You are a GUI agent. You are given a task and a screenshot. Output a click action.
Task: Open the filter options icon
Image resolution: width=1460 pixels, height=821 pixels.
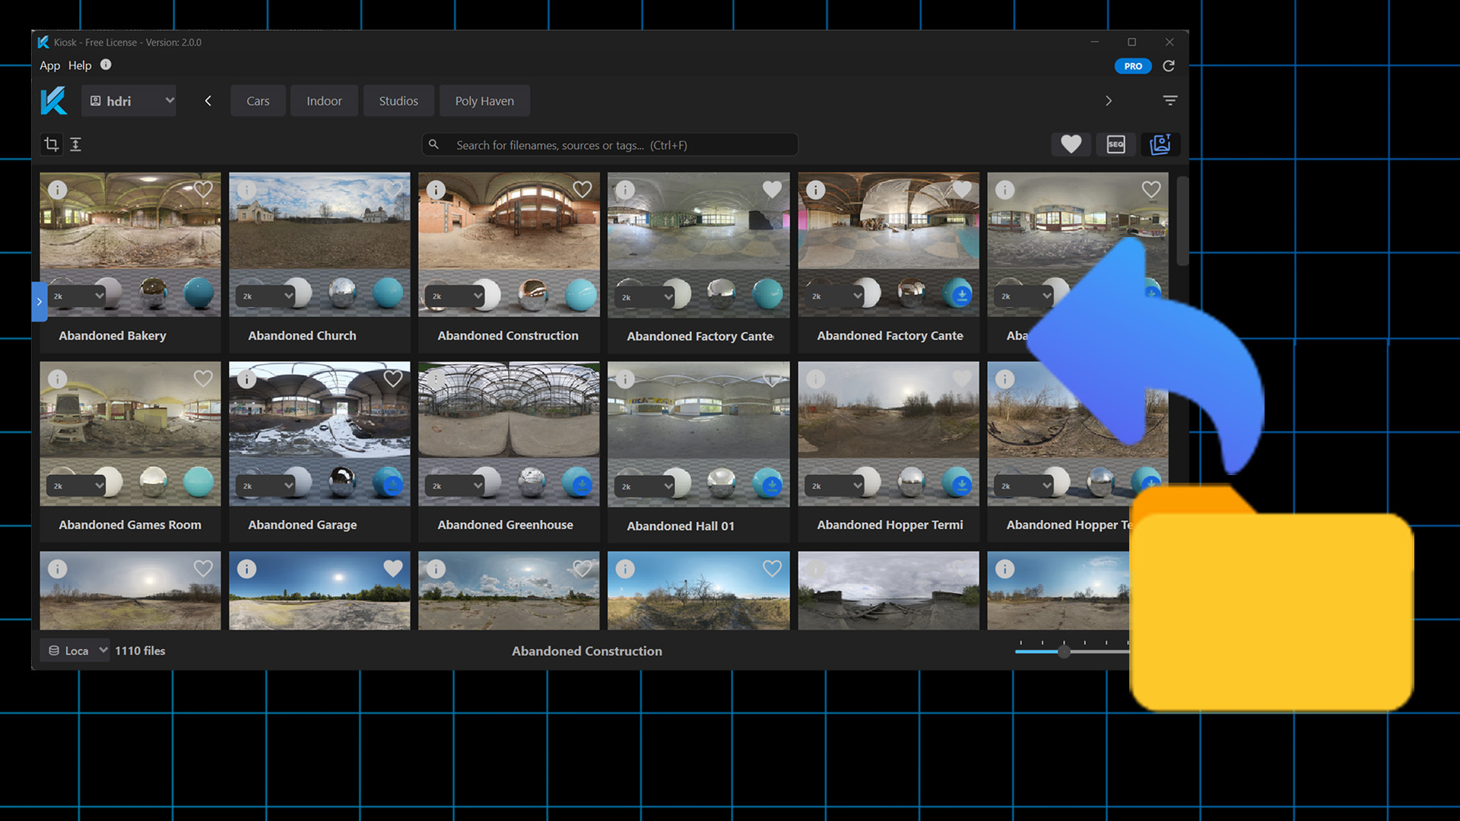tap(1170, 100)
